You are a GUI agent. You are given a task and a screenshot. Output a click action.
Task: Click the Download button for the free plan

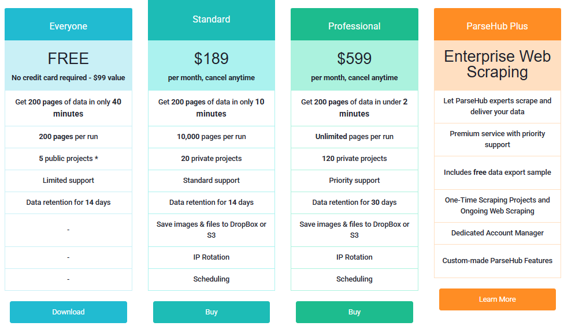[68, 312]
